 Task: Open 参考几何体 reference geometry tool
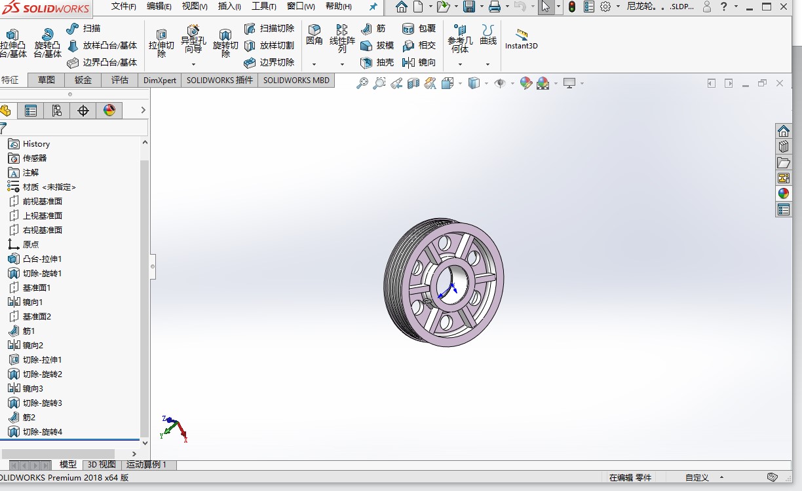coord(460,39)
